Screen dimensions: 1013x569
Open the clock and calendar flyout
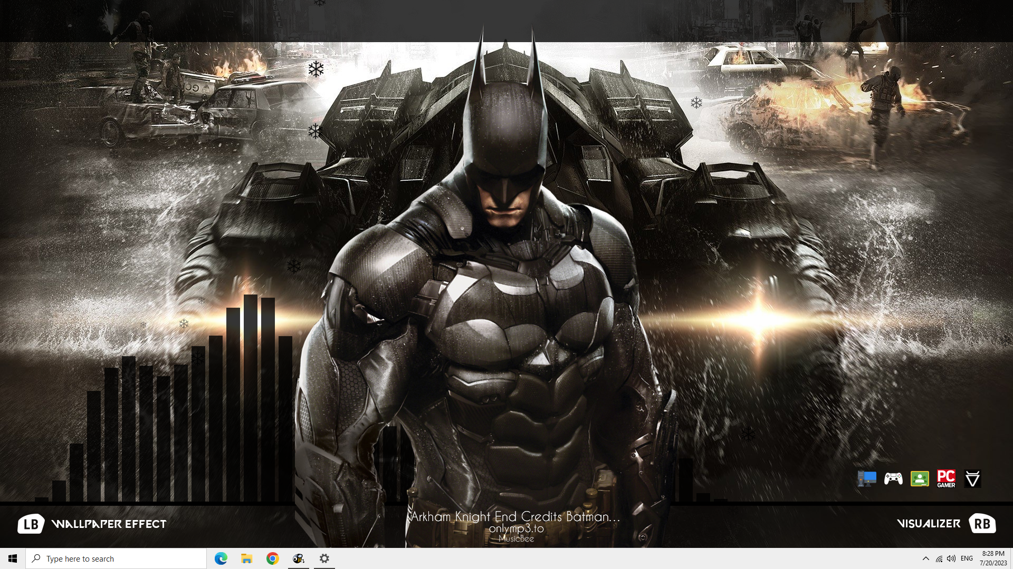[993, 558]
